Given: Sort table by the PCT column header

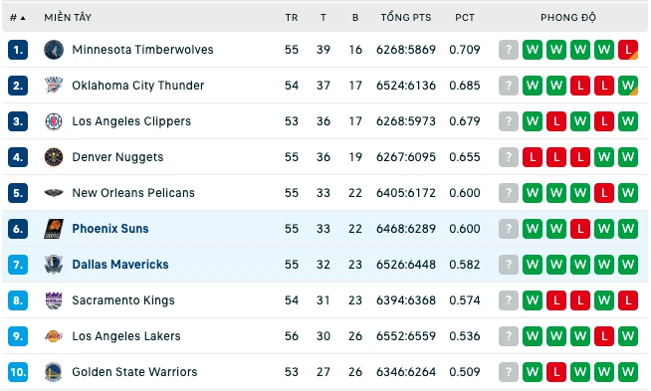Looking at the screenshot, I should pyautogui.click(x=465, y=18).
